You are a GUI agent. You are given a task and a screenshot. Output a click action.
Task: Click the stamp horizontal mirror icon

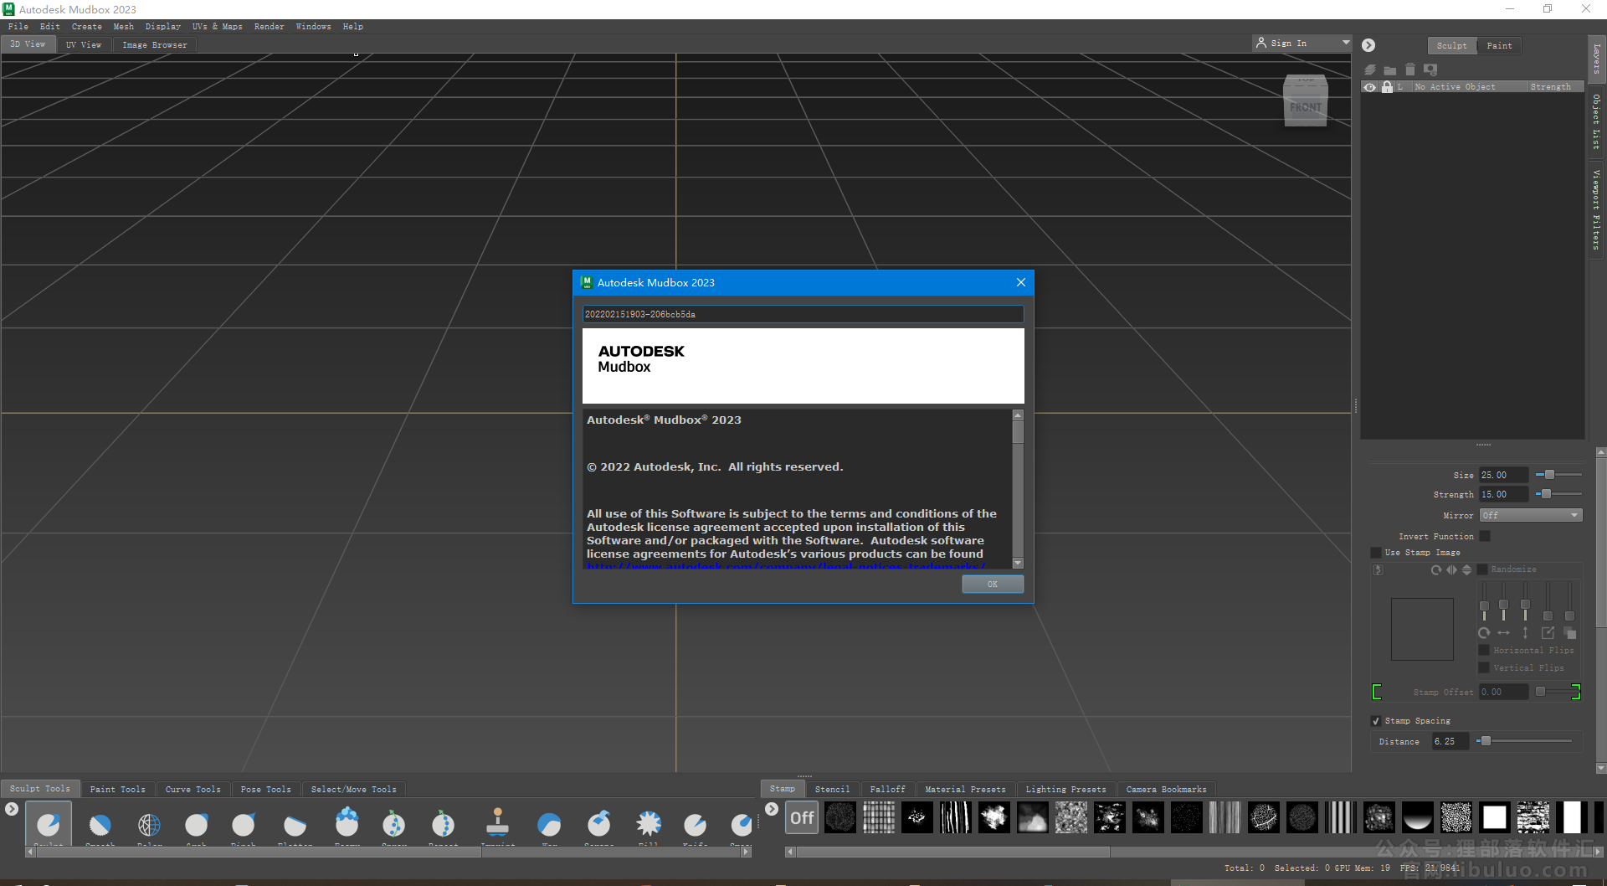(x=1451, y=569)
